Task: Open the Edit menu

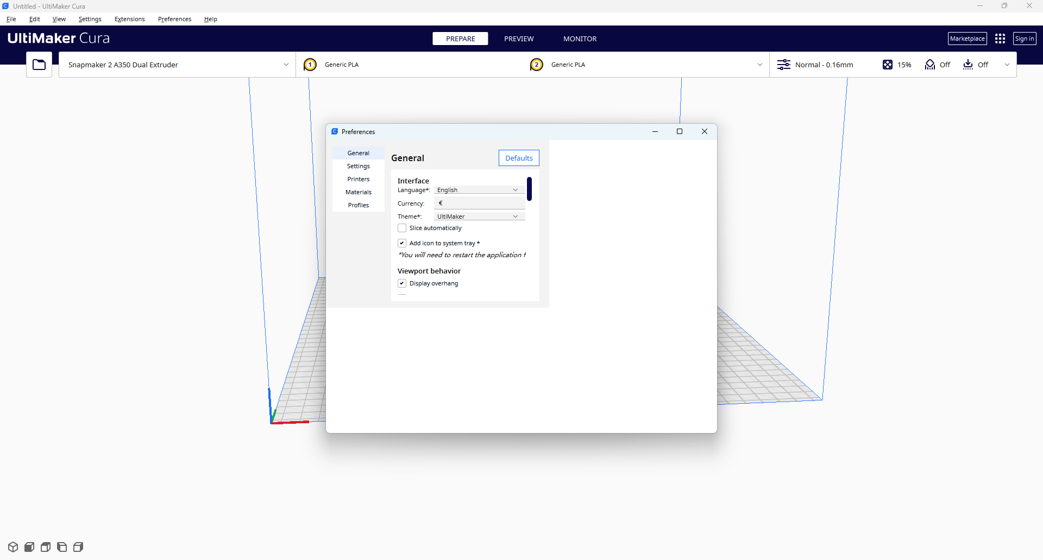Action: coord(35,19)
